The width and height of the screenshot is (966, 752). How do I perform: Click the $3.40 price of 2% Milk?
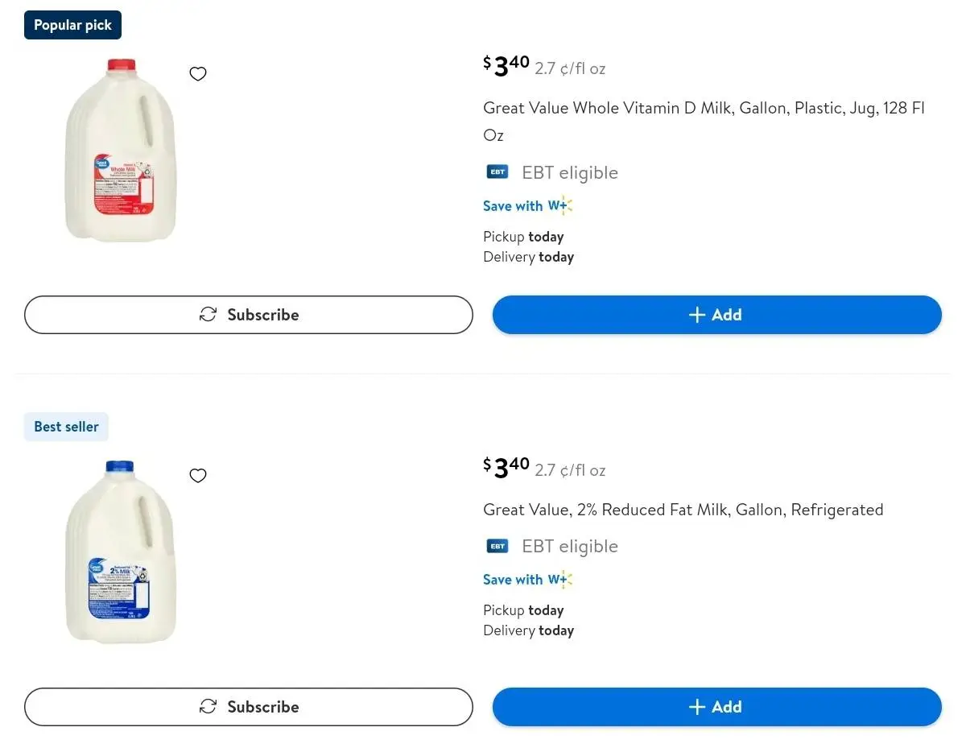(x=506, y=468)
